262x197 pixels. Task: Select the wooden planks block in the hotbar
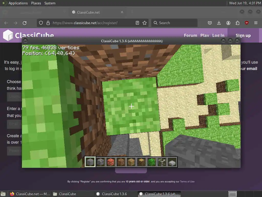click(x=131, y=162)
